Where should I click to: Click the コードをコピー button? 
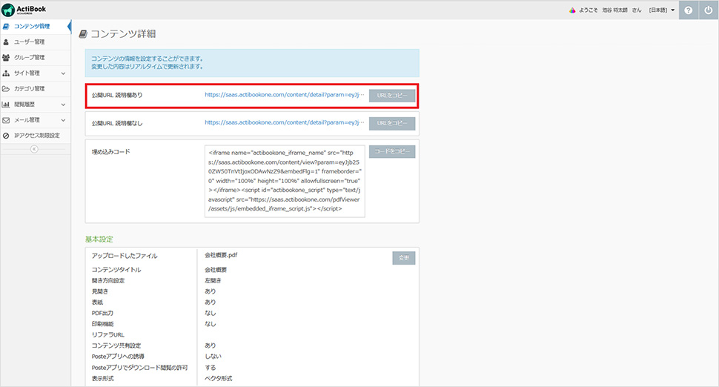point(392,152)
